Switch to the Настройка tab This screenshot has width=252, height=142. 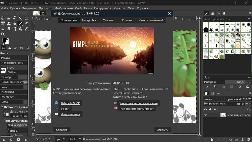pos(89,20)
